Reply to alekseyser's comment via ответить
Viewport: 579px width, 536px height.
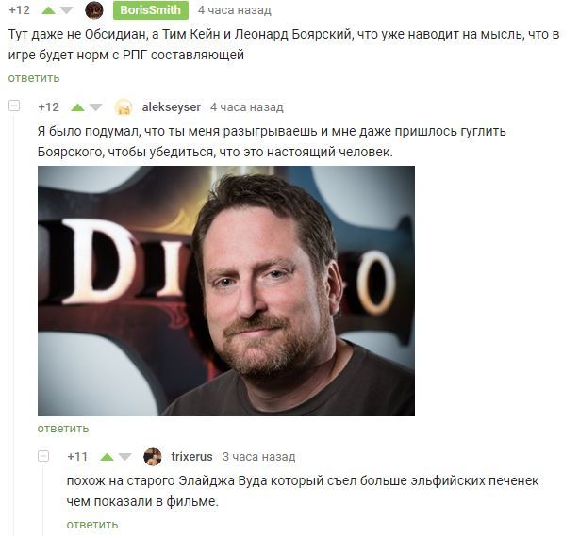click(63, 429)
